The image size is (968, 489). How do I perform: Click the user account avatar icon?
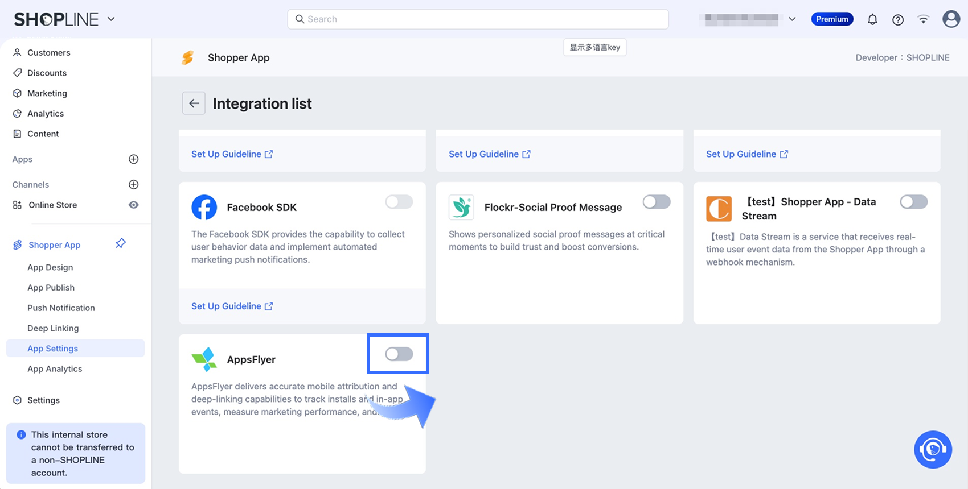951,19
